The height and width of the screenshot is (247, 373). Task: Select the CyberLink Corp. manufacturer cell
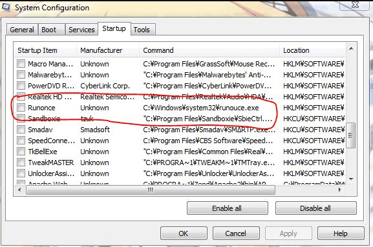[105, 86]
